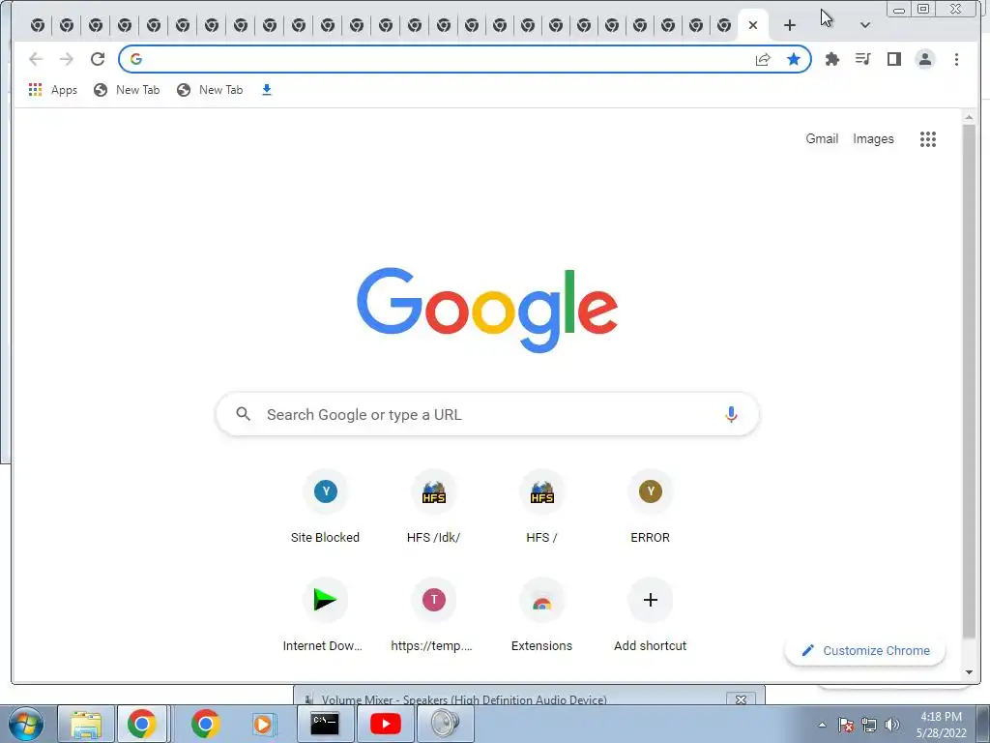Show the side panel icon
The width and height of the screenshot is (990, 743).
tap(894, 59)
